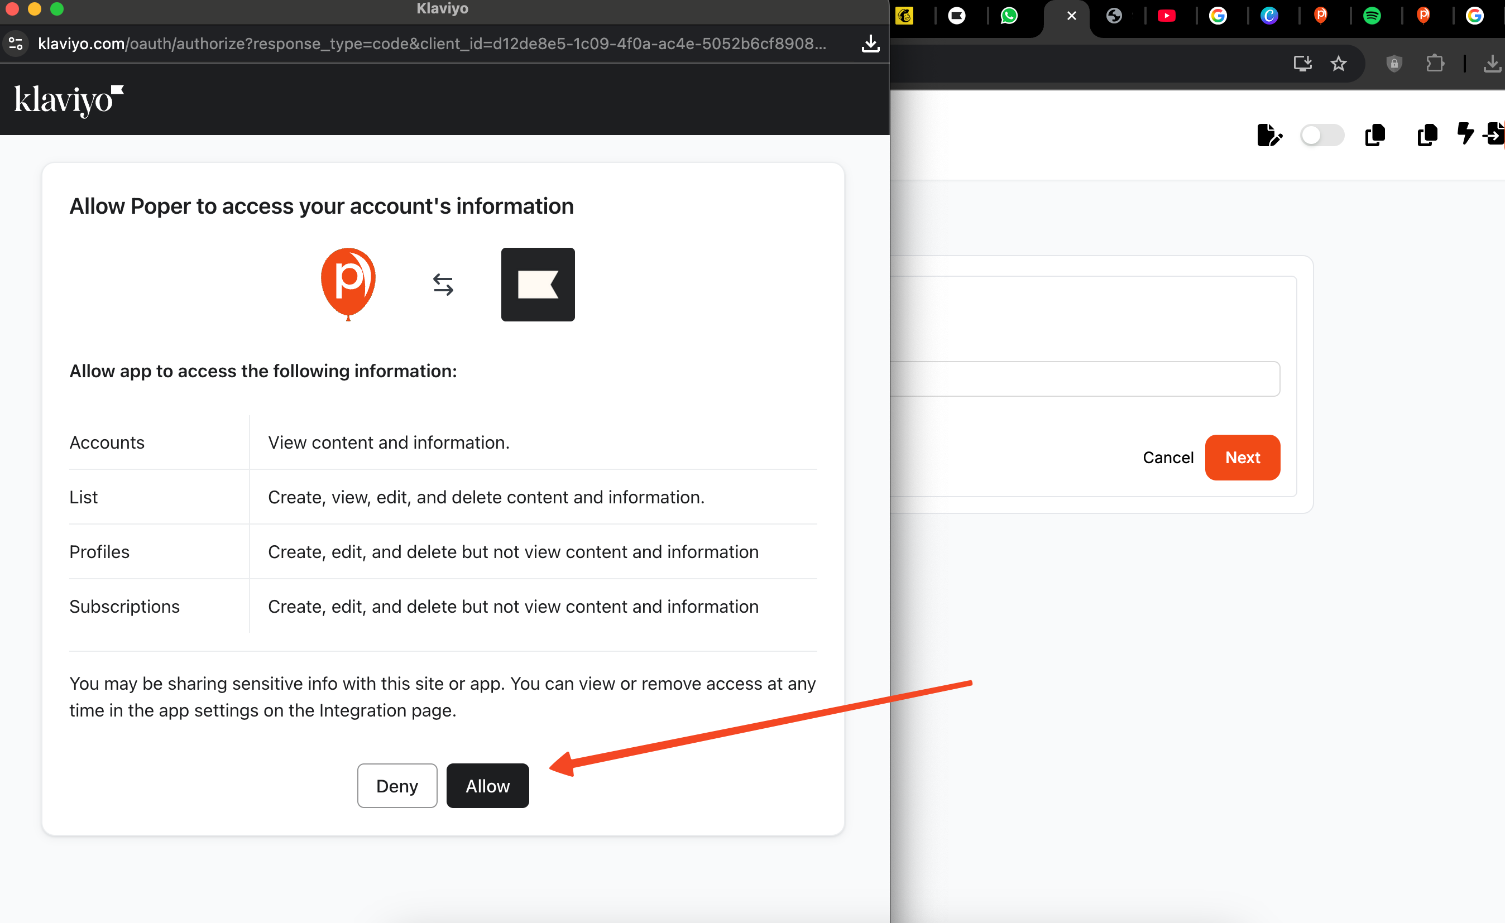Click 'View content and information.' text
Screen dimensions: 1505x923
point(389,442)
